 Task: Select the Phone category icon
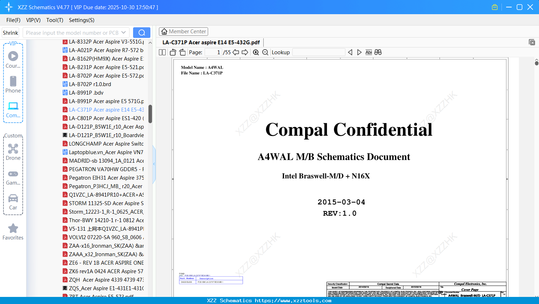pos(13,84)
